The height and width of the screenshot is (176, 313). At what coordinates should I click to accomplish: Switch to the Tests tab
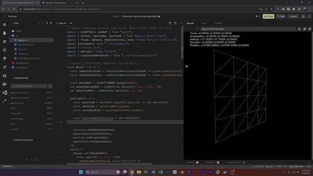coord(204,23)
